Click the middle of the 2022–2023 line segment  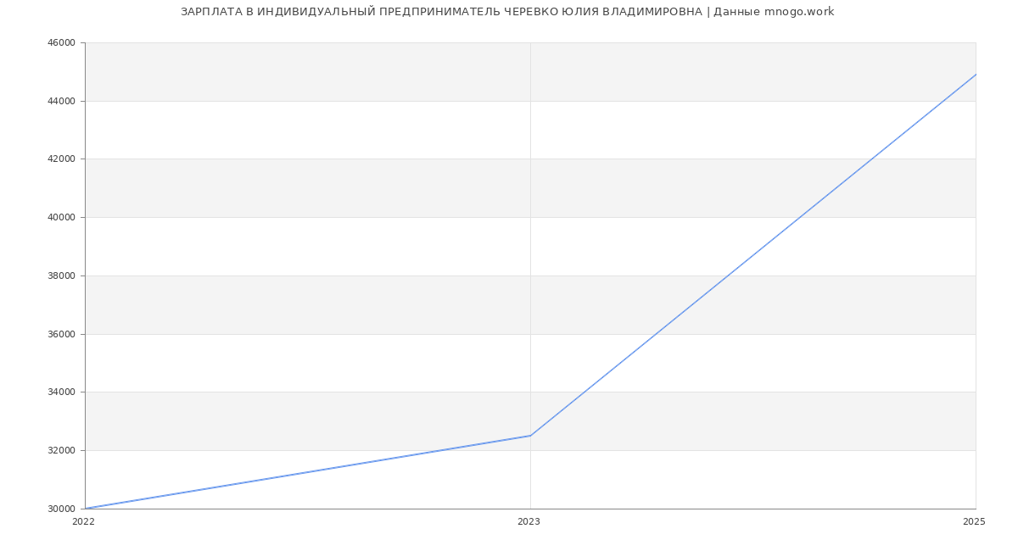click(308, 472)
